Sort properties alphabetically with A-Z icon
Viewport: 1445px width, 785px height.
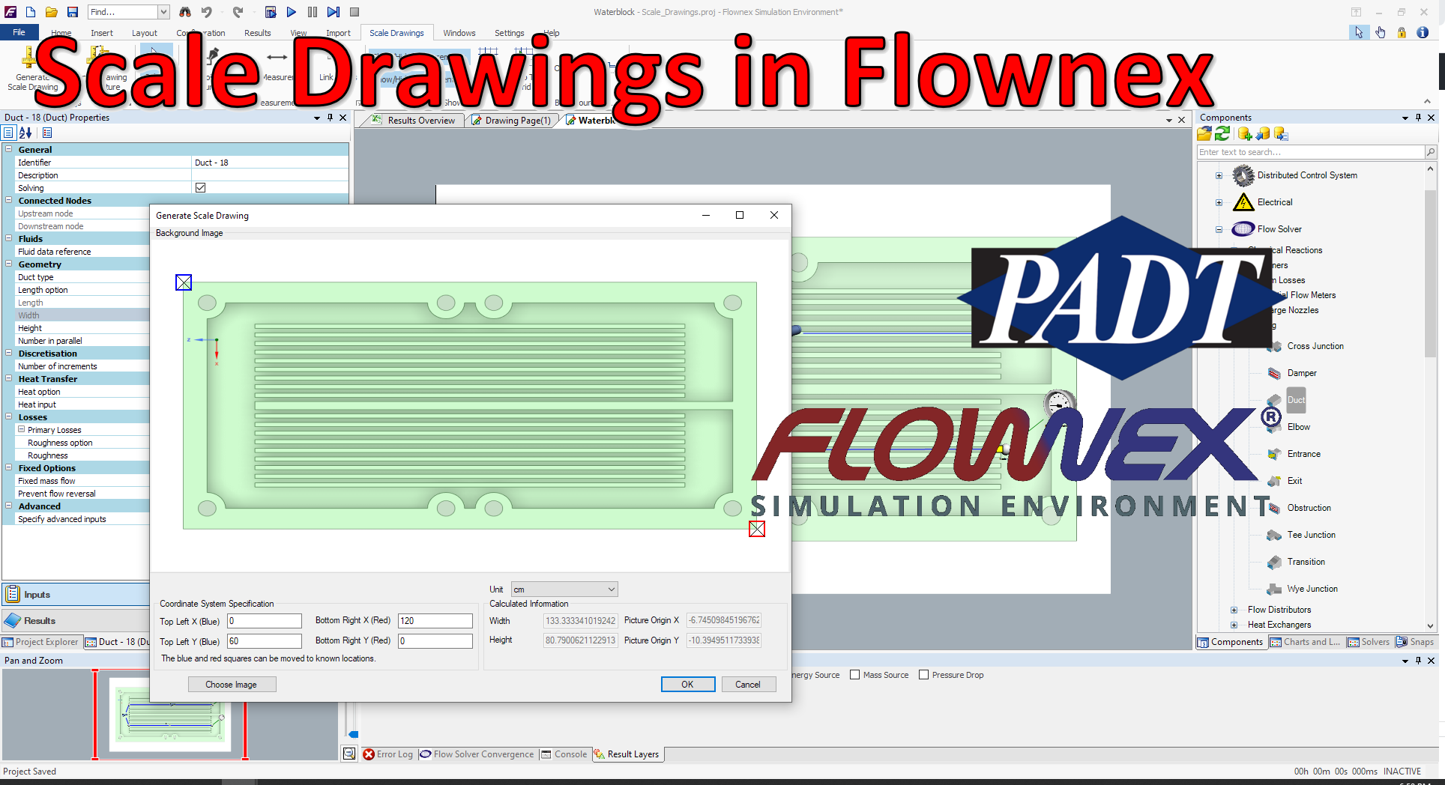pyautogui.click(x=25, y=133)
